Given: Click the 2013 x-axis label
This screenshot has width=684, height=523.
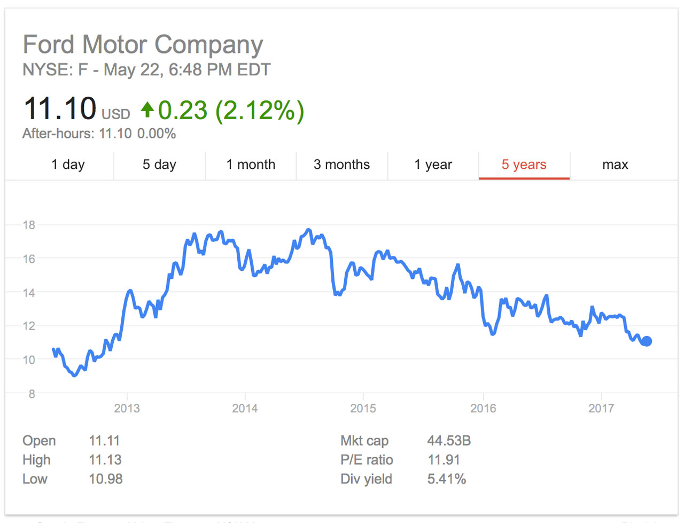Looking at the screenshot, I should pyautogui.click(x=127, y=409).
